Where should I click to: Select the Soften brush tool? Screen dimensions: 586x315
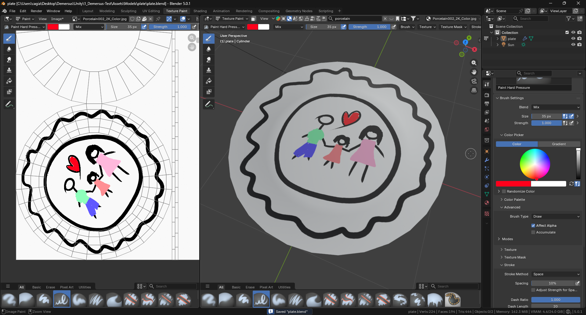pos(9,49)
